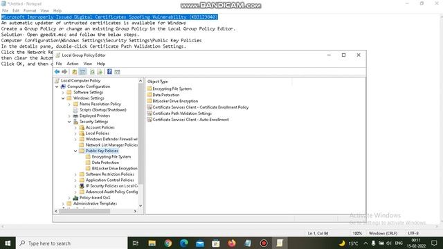
Task: Click the Refresh toolbar icon
Action: (x=92, y=72)
